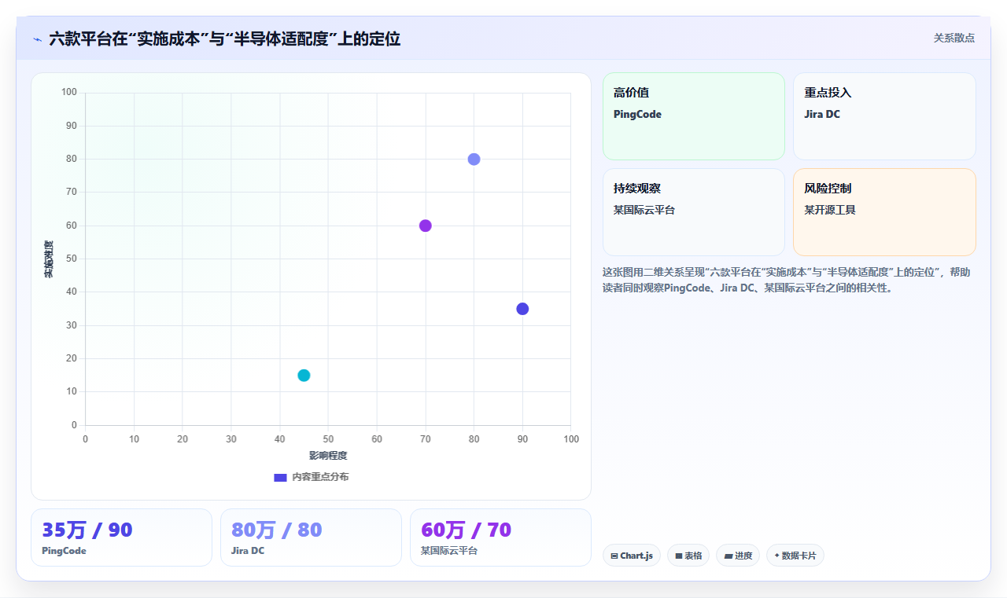Click the 进度 chip icon

tap(729, 556)
